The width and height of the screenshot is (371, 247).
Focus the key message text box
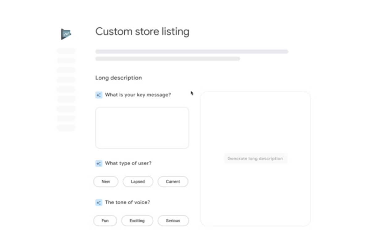[x=142, y=128]
